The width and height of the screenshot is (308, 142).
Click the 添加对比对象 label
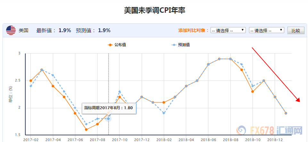[194, 30]
